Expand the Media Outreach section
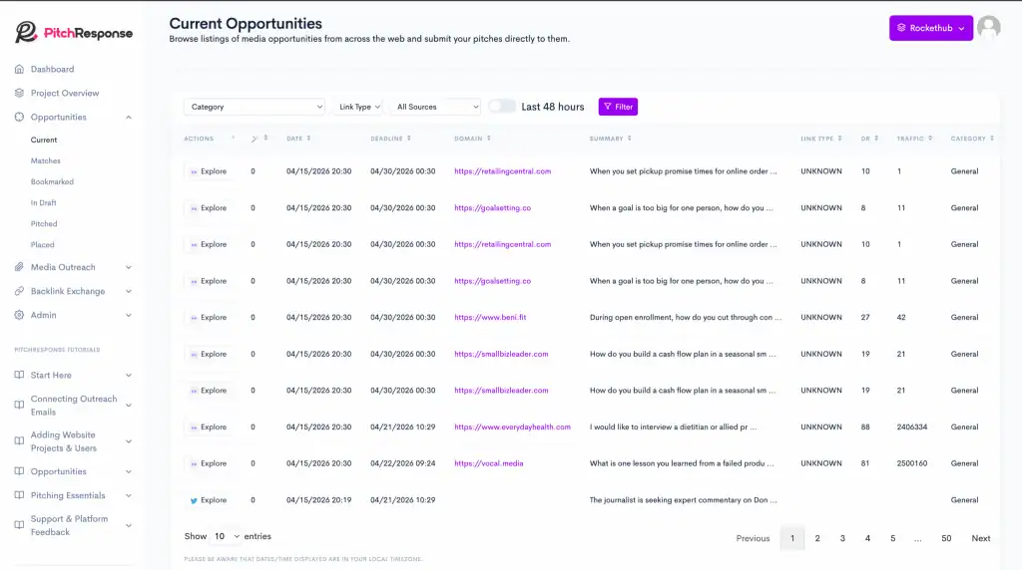Screen dimensions: 1022x570 (129, 267)
